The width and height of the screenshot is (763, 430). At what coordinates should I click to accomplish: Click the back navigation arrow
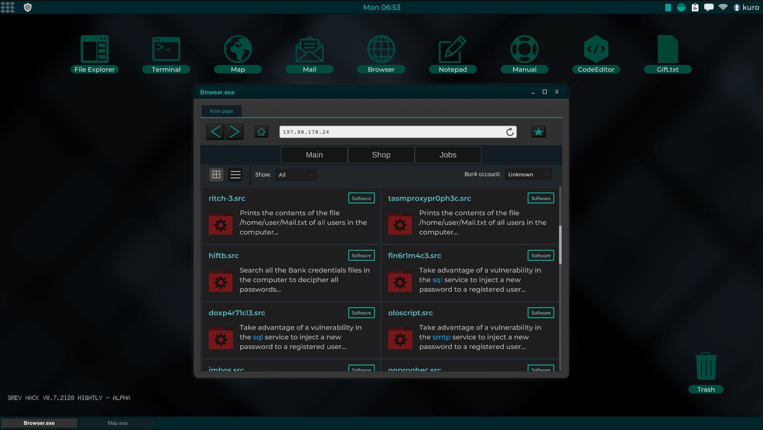coord(215,131)
